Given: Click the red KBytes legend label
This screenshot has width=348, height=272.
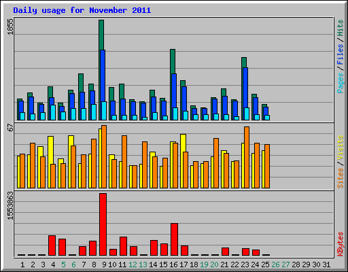Looking at the screenshot, I should click(x=340, y=244).
